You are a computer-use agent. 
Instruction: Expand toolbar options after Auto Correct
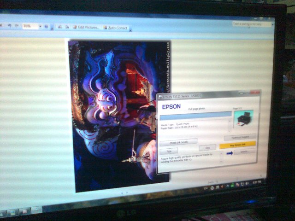(130, 30)
